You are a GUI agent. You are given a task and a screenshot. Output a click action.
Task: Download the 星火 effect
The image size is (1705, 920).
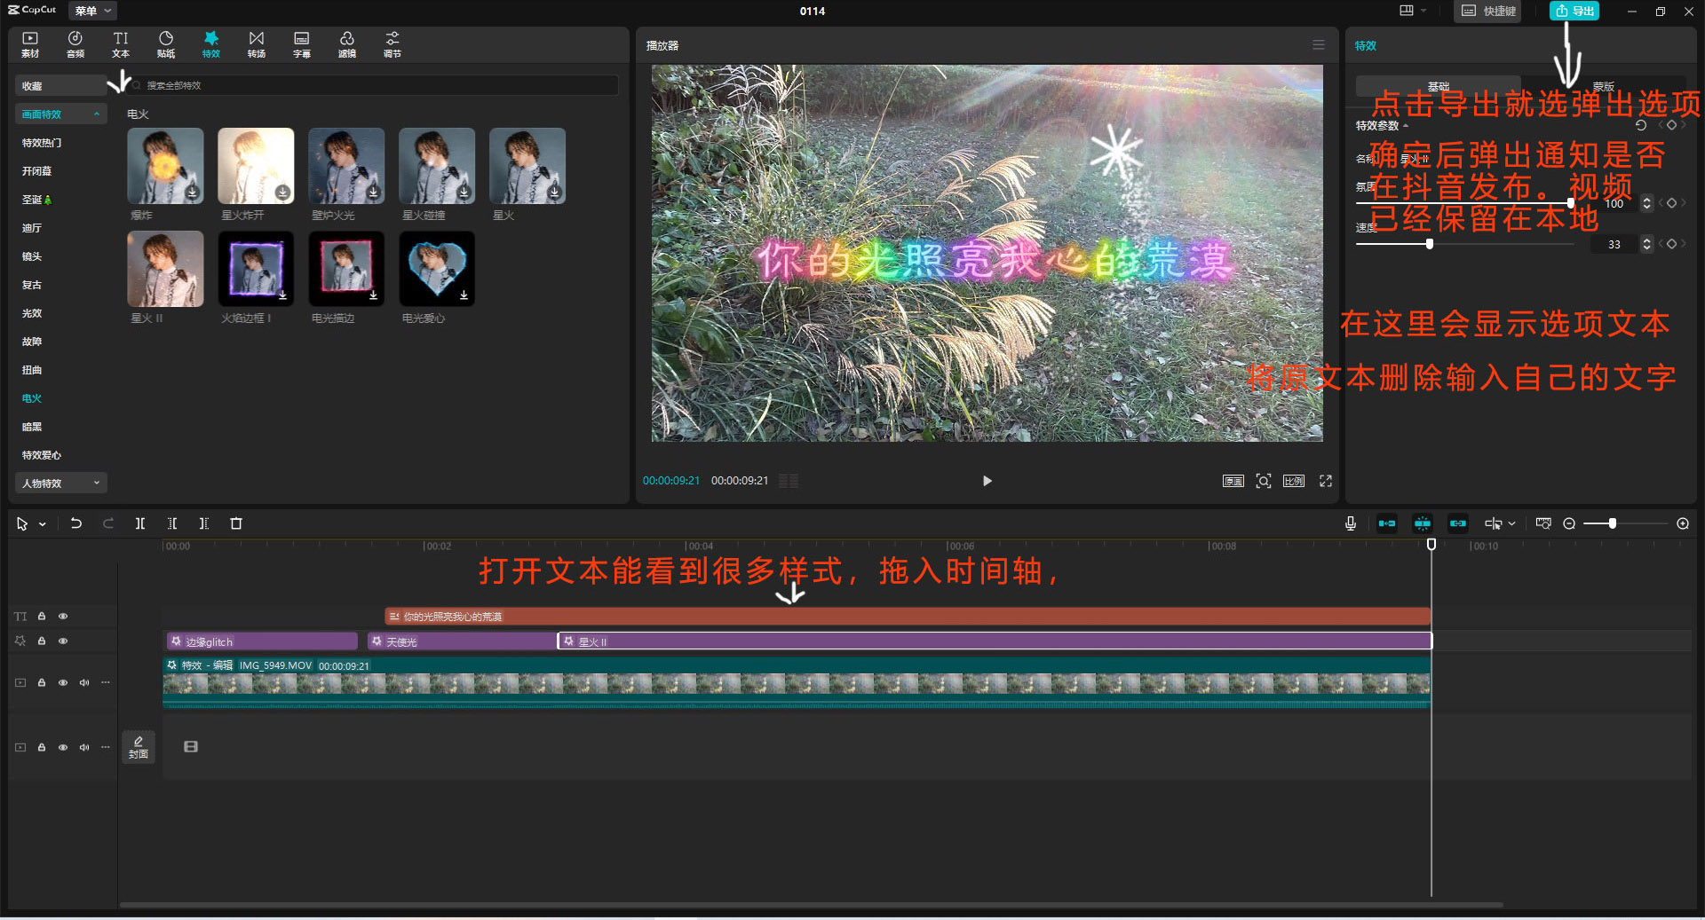click(554, 192)
